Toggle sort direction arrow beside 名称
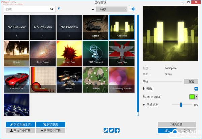 [x=93, y=9]
